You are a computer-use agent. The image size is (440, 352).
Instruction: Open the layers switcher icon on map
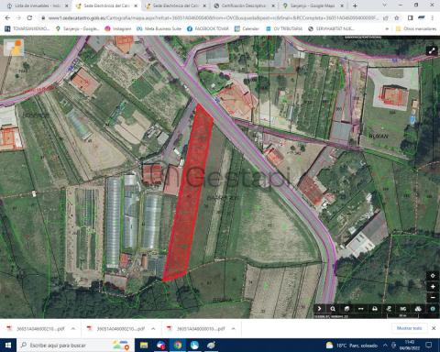[14, 48]
